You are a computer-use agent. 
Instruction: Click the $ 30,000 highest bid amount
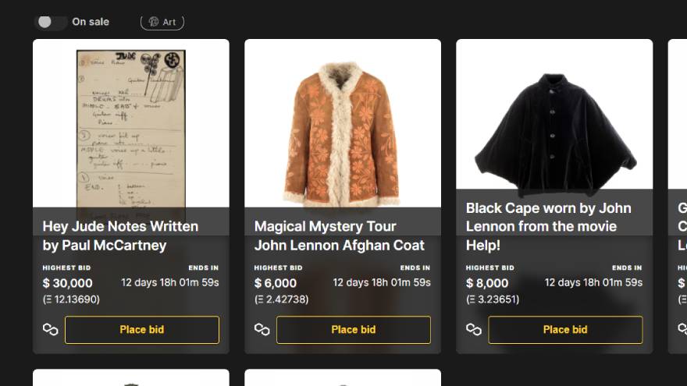tap(67, 283)
